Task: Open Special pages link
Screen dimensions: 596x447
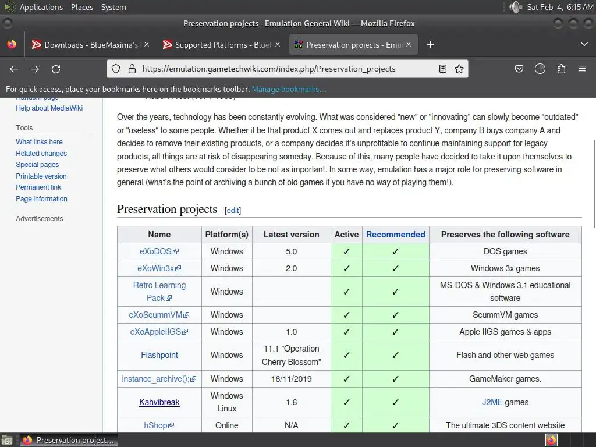Action: (x=37, y=165)
